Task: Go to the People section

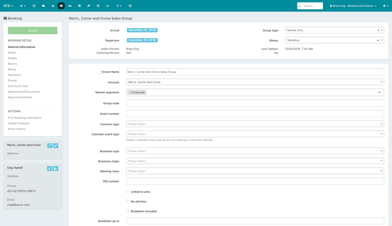Action: pyautogui.click(x=13, y=58)
